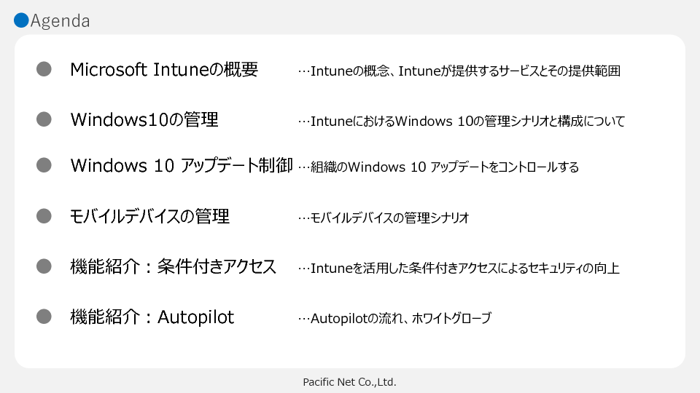
Task: Click the モバイルデバイスの管理 heading
Action: coord(149,216)
